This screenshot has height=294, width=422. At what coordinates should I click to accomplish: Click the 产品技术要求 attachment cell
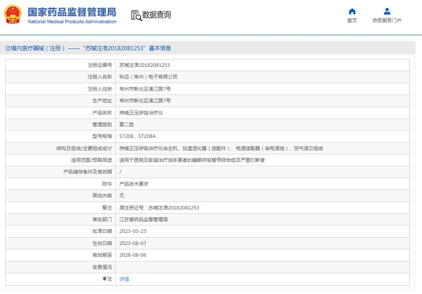pyautogui.click(x=133, y=183)
